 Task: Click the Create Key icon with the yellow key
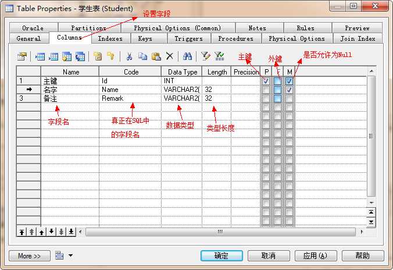coord(110,56)
